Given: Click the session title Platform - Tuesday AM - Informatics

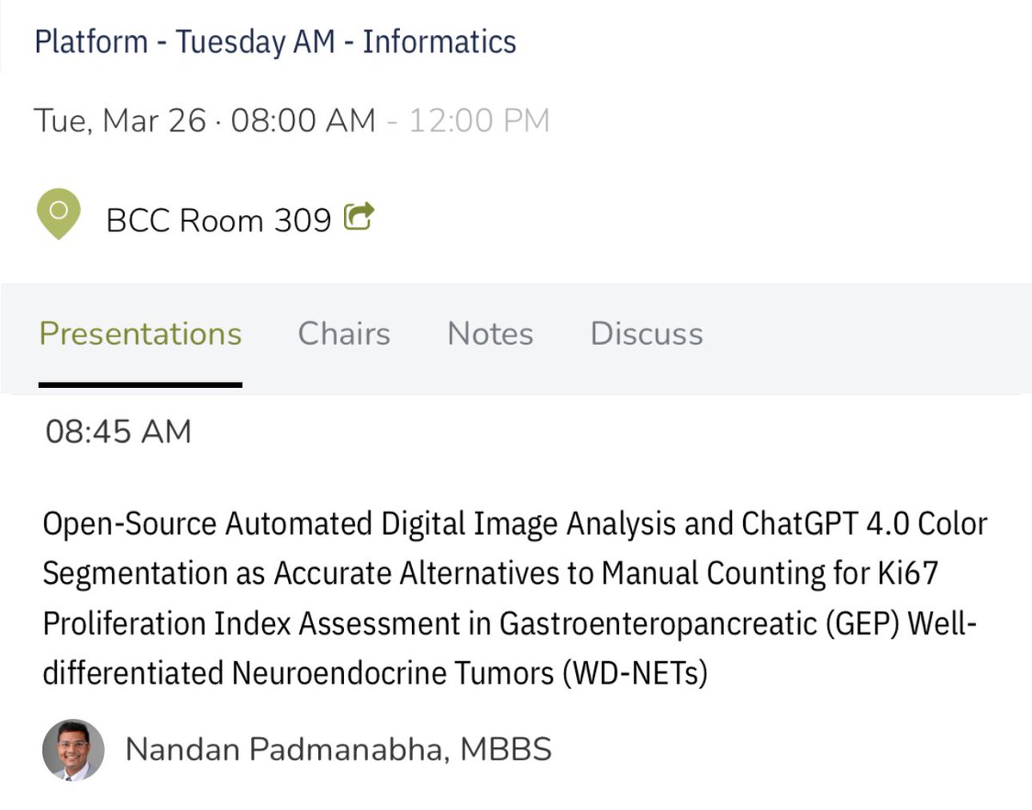Looking at the screenshot, I should tap(274, 40).
